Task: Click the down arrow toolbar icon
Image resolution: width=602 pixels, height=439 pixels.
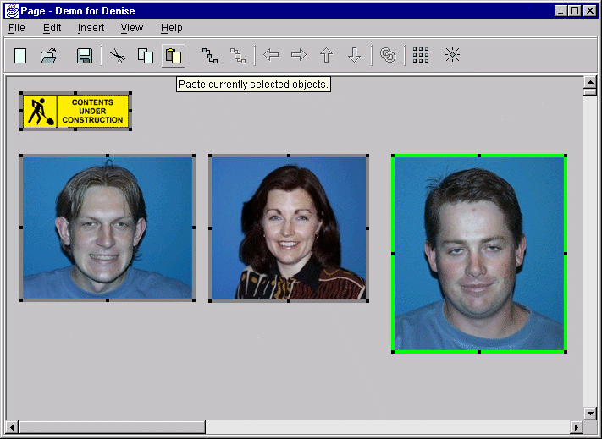Action: coord(355,56)
